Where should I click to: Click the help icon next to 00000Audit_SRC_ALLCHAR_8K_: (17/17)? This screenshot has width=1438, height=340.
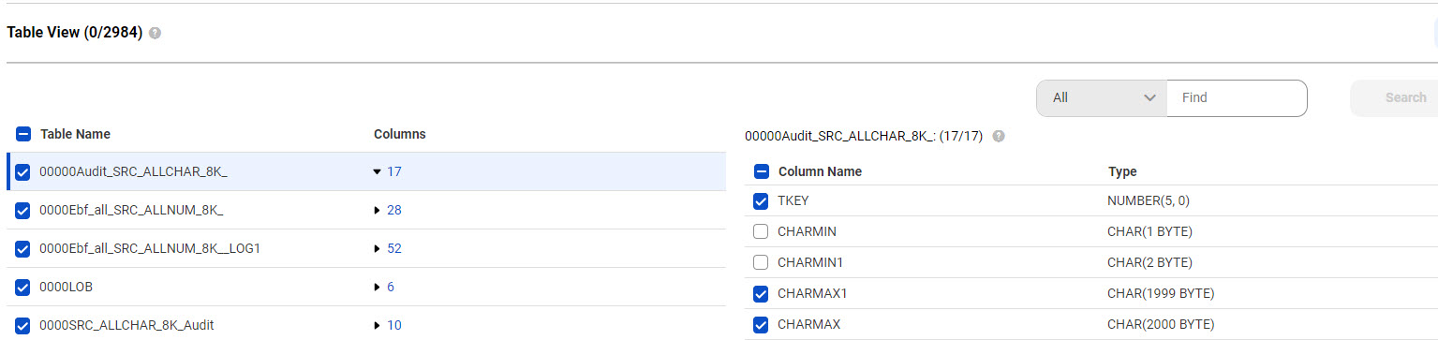[x=999, y=136]
